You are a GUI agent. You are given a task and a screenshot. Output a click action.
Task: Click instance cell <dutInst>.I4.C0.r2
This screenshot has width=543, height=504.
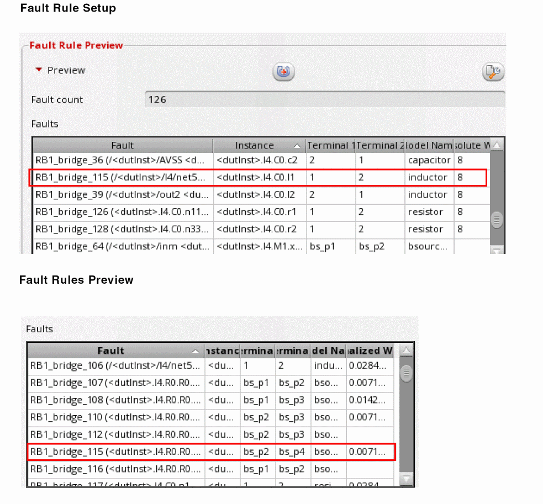[x=260, y=230]
